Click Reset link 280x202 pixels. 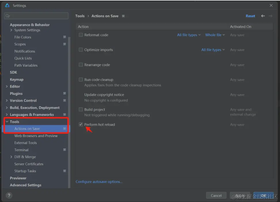[250, 16]
